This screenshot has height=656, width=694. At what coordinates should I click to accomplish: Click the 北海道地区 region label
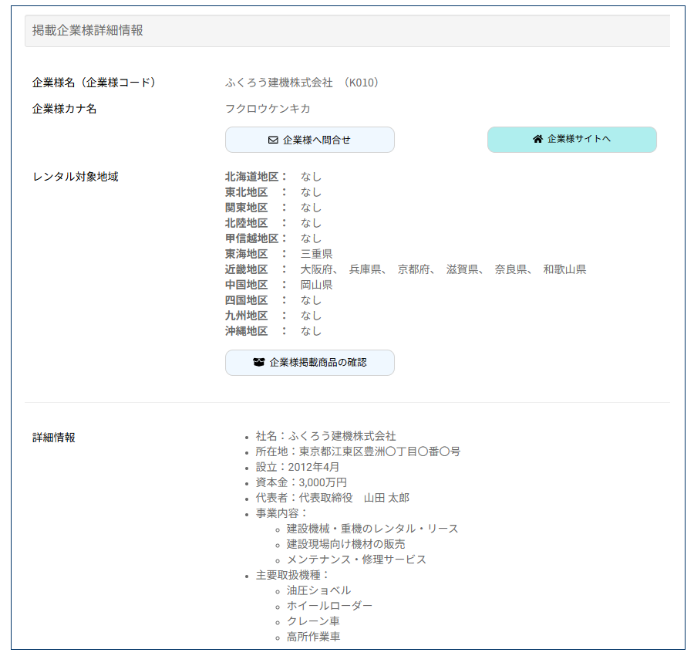point(251,177)
